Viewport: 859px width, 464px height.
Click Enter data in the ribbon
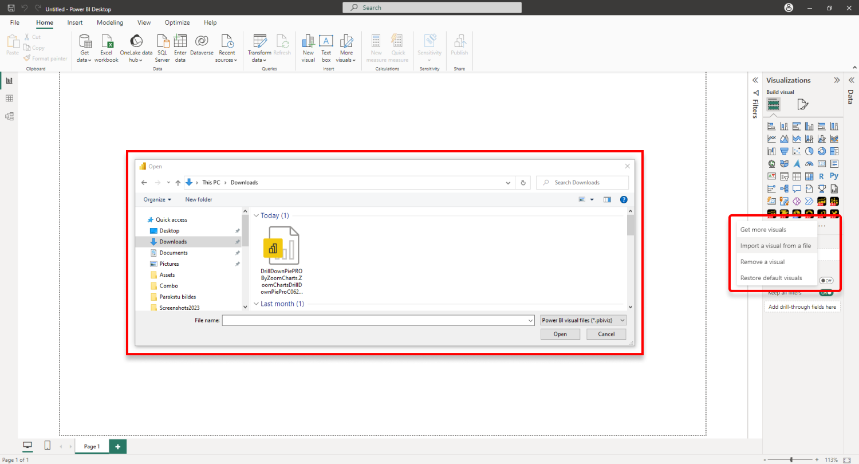click(x=180, y=48)
